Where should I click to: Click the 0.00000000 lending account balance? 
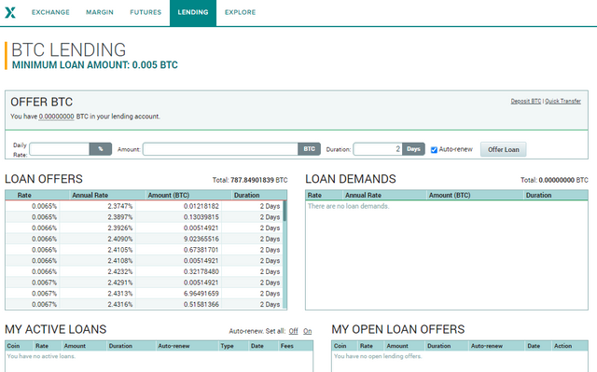[56, 117]
